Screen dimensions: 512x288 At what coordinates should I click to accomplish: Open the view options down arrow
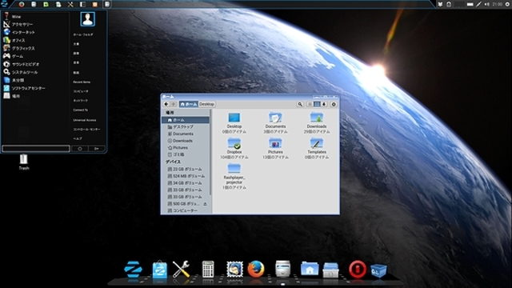point(324,104)
